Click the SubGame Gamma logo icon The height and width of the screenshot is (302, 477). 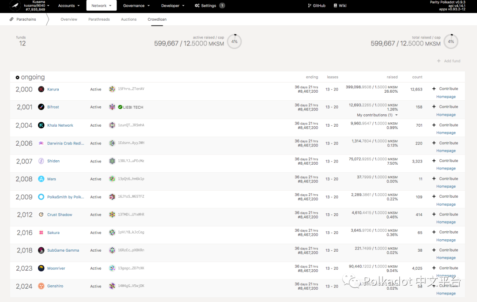[x=41, y=250]
